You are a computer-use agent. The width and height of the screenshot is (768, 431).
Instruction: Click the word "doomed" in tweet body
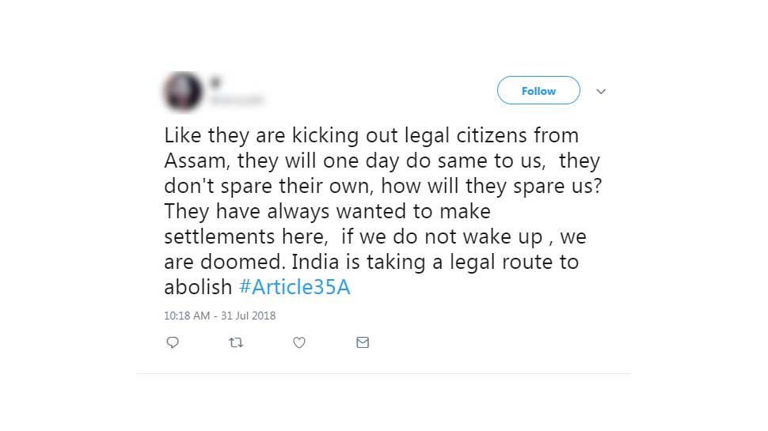click(x=243, y=263)
